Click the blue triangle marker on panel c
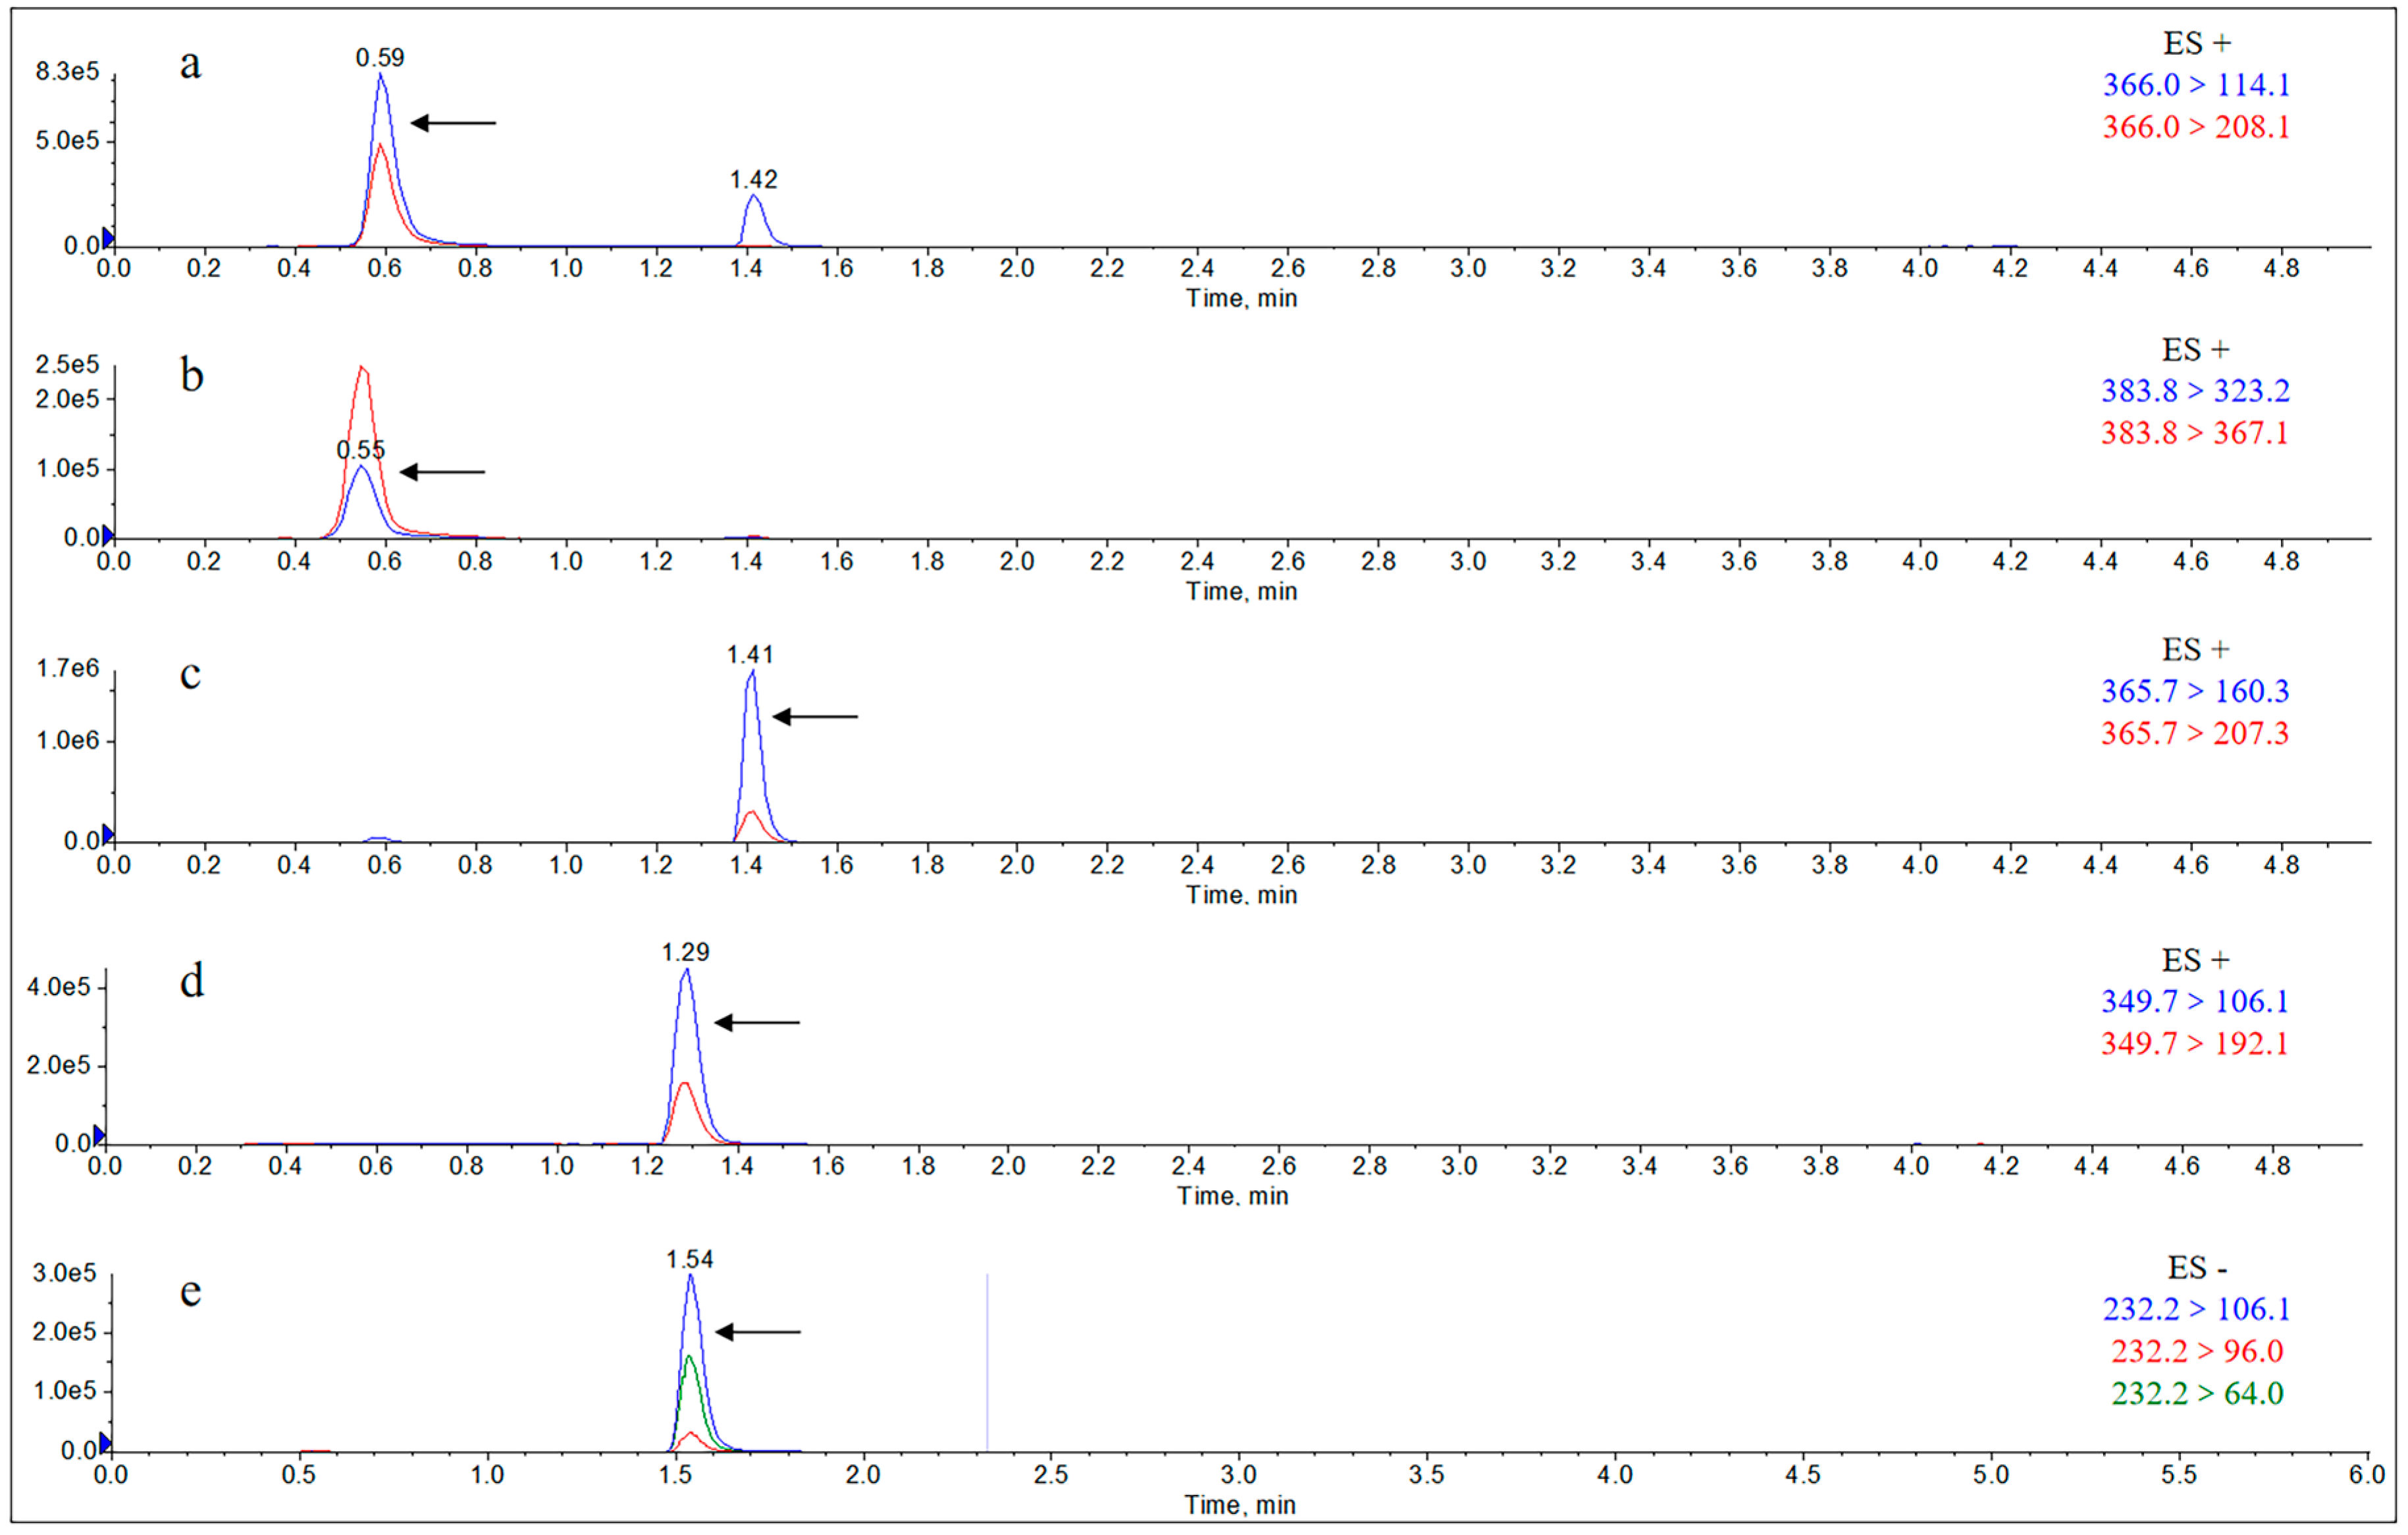 coord(108,834)
